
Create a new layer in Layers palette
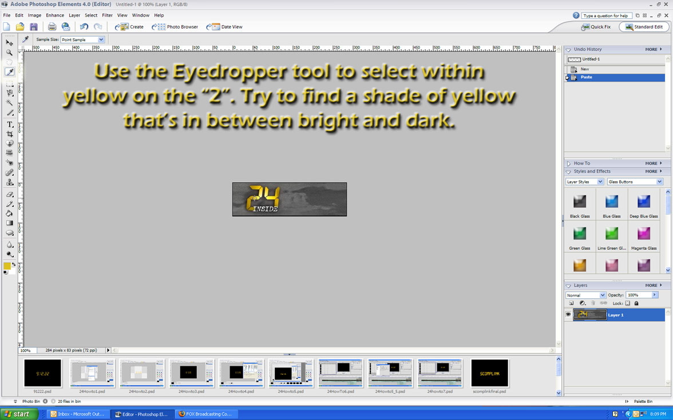pyautogui.click(x=571, y=303)
